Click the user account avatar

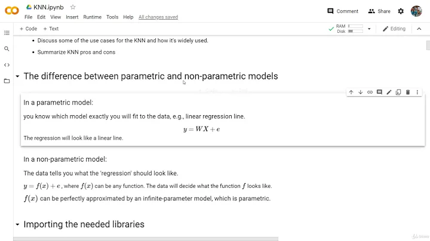pyautogui.click(x=416, y=11)
